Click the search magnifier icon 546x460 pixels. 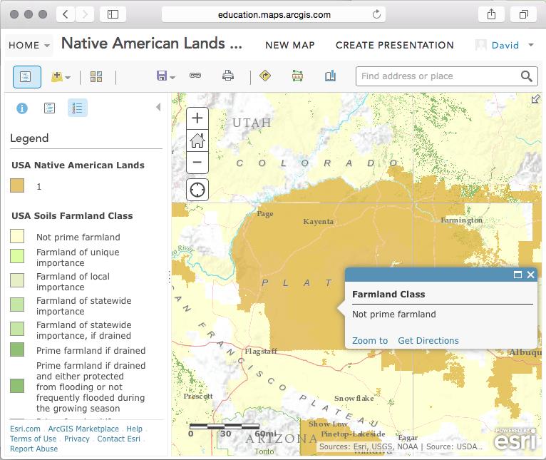526,76
